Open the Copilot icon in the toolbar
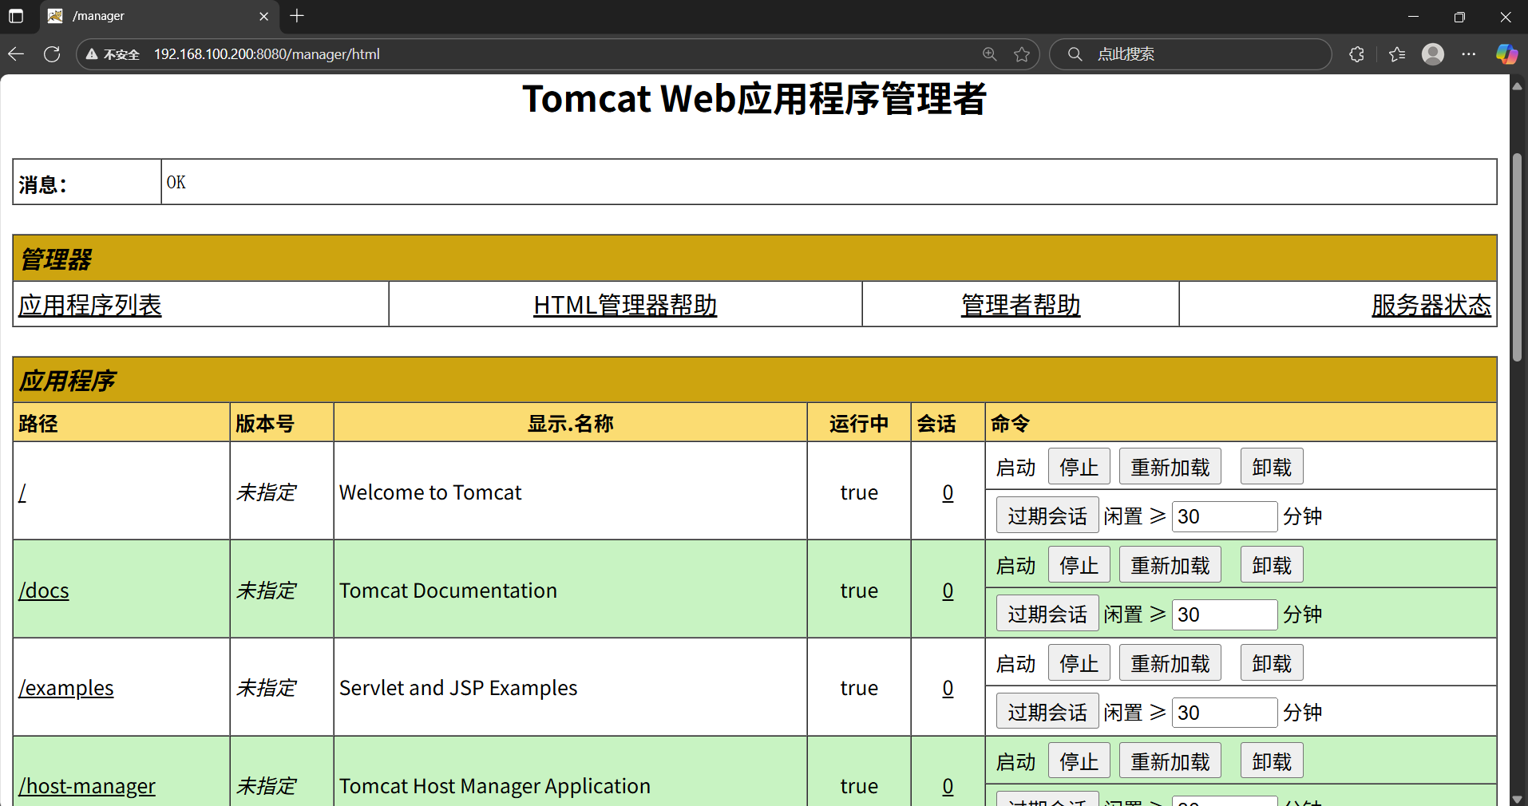This screenshot has width=1528, height=806. pyautogui.click(x=1507, y=53)
